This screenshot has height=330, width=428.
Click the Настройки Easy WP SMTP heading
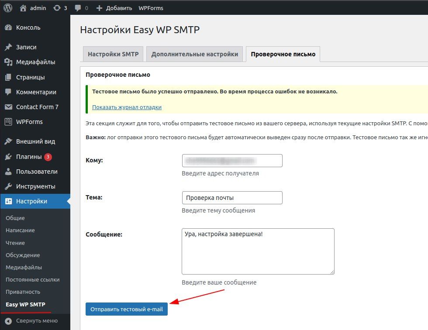pyautogui.click(x=140, y=30)
